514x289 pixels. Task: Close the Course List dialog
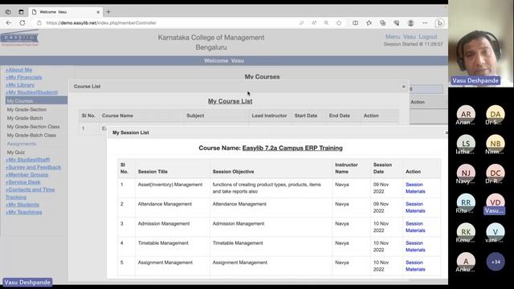tap(403, 87)
